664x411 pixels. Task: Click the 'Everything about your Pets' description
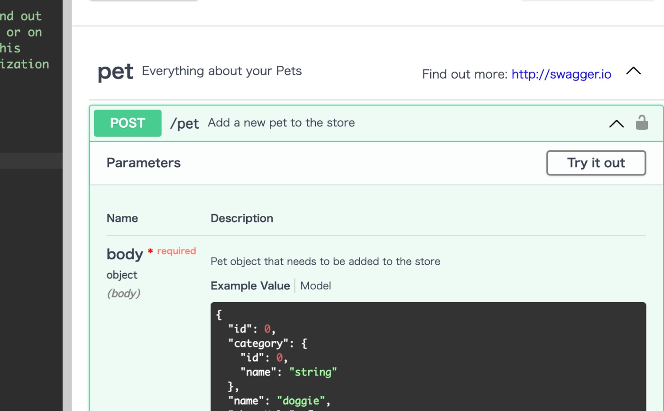[222, 71]
